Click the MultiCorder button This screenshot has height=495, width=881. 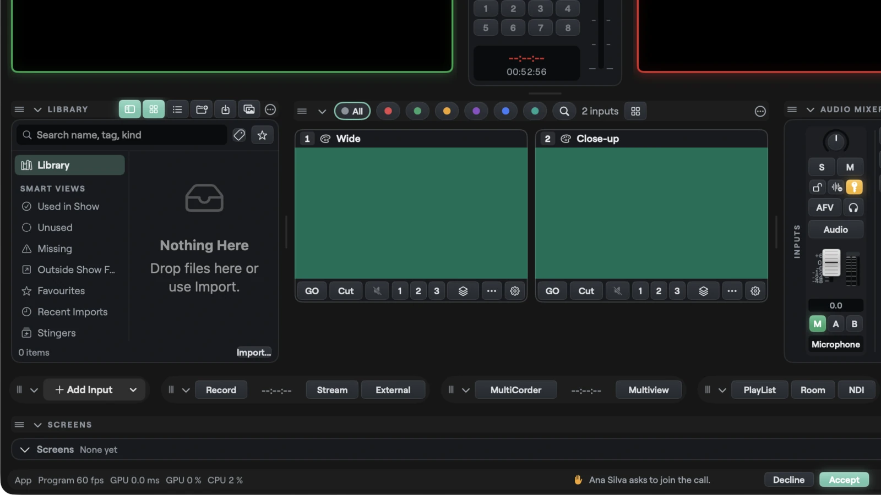click(516, 390)
